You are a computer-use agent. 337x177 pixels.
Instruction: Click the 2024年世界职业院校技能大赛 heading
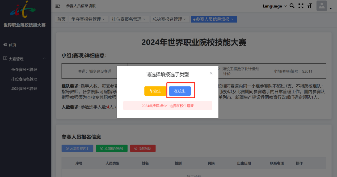point(194,42)
